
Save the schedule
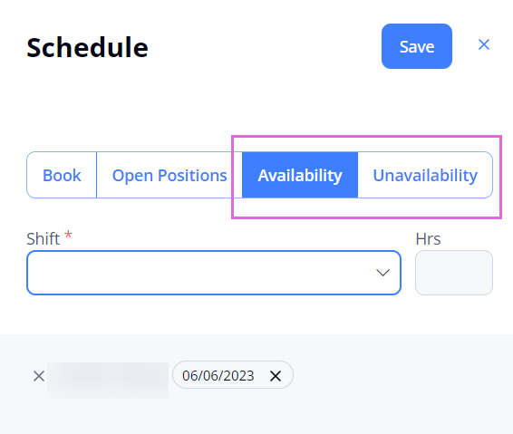coord(417,46)
